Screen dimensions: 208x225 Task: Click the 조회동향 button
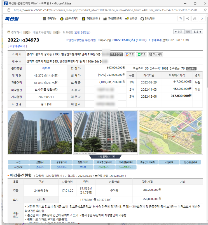click(191, 68)
